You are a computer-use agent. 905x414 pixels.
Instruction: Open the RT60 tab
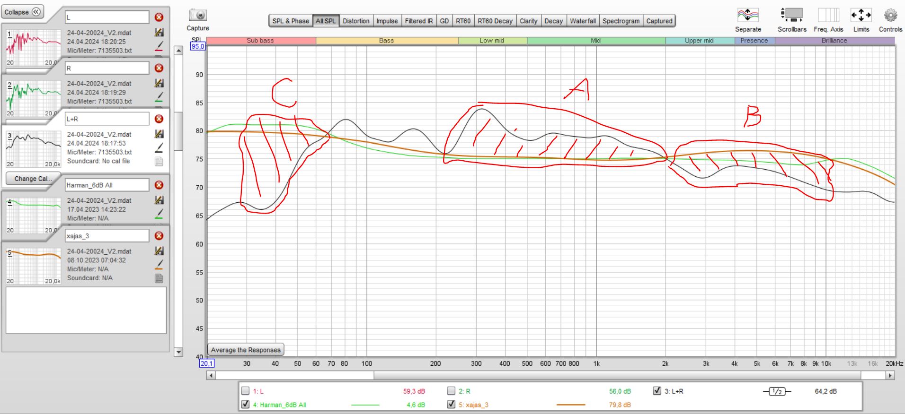point(463,21)
